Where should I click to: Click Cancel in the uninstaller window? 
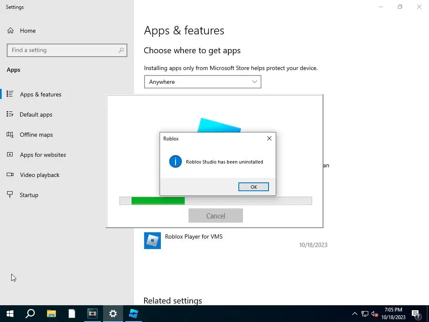(x=216, y=216)
